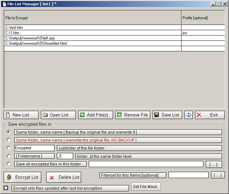The image size is (229, 194).
Task: Select radio for saving all files in folder
Action: (9, 164)
